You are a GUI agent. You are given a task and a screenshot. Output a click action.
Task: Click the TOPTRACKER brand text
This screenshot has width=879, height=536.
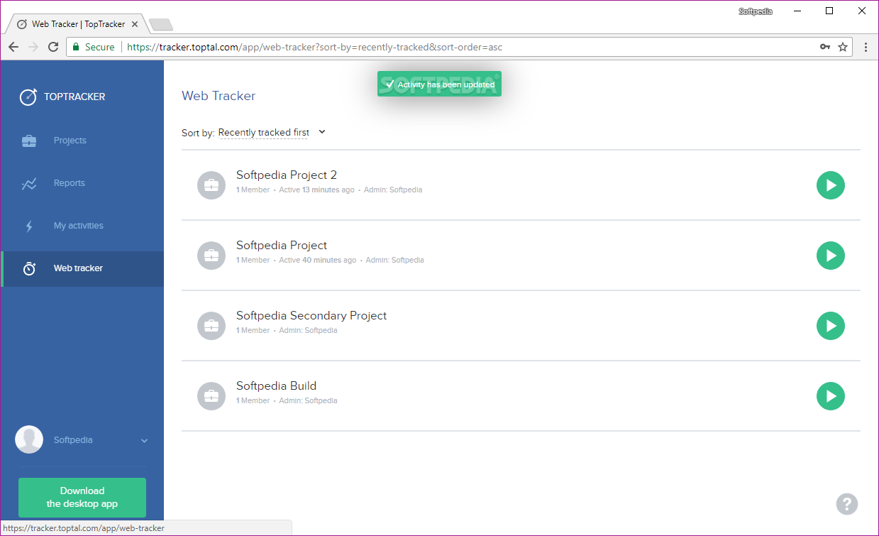[74, 97]
